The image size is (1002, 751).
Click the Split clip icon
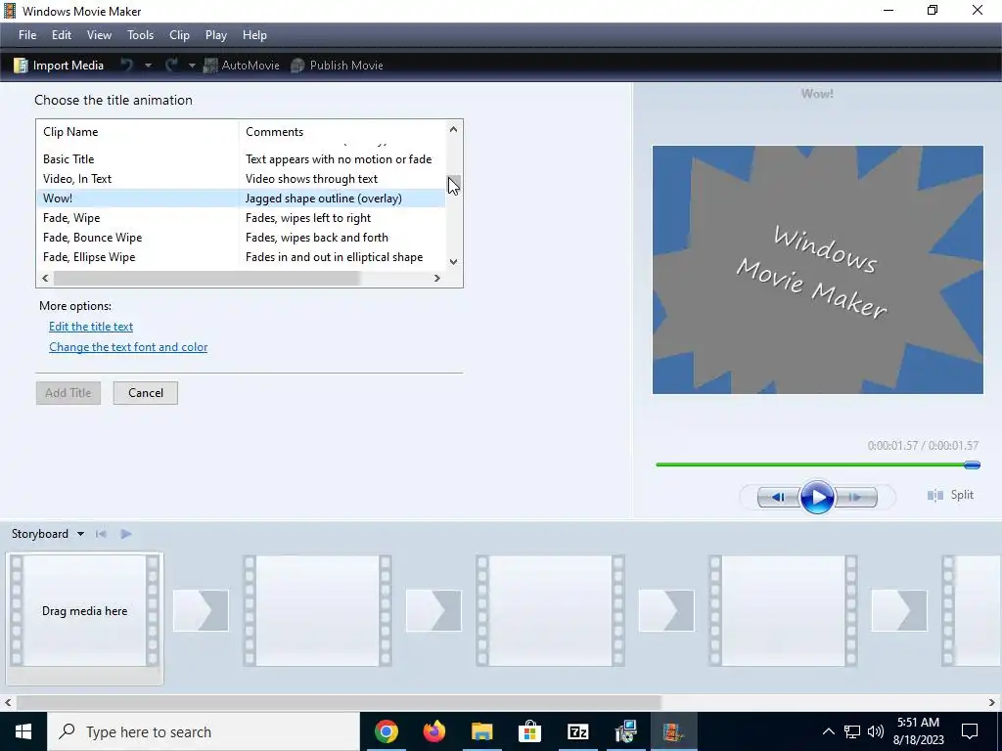[935, 495]
